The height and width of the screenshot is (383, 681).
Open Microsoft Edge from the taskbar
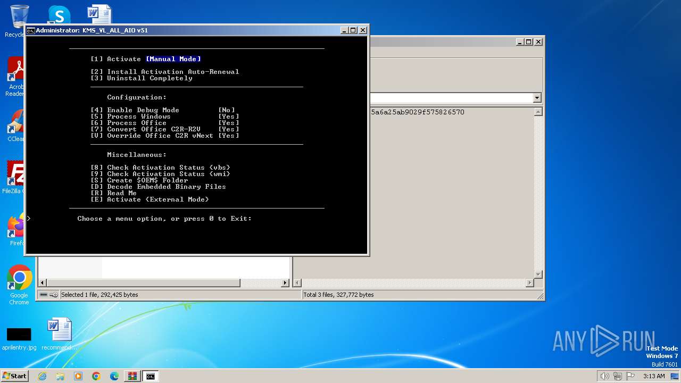[114, 376]
